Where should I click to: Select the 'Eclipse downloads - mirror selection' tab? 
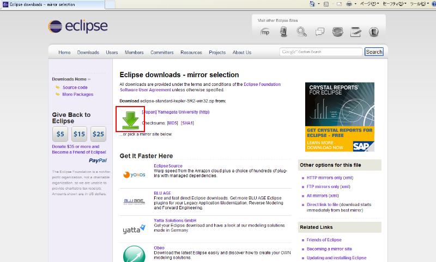tap(53, 4)
